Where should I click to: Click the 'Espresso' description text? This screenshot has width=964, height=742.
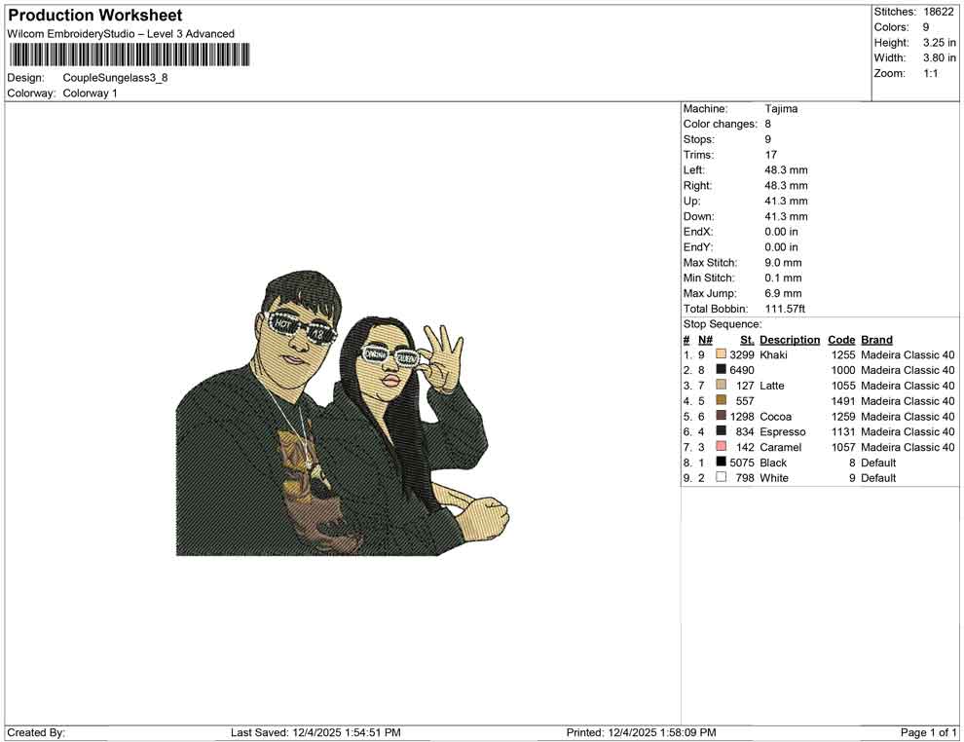pos(783,431)
